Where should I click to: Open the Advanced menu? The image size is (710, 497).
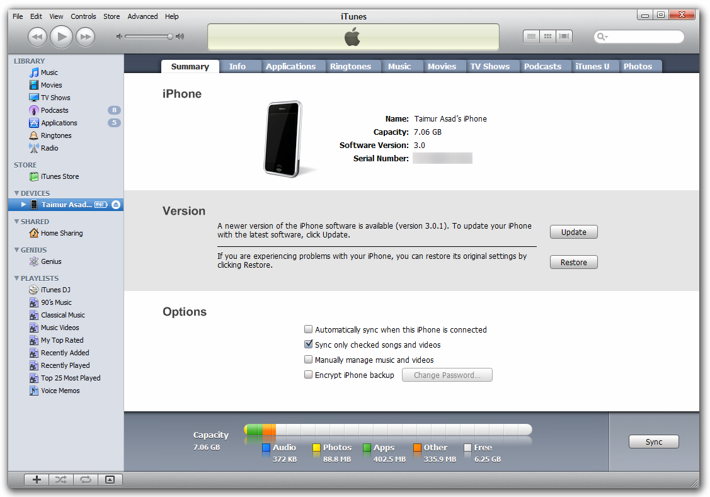(142, 16)
